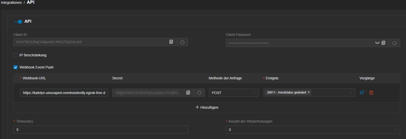Go to Integrationen breadcrumb
The height and width of the screenshot is (139, 406).
coord(11,3)
